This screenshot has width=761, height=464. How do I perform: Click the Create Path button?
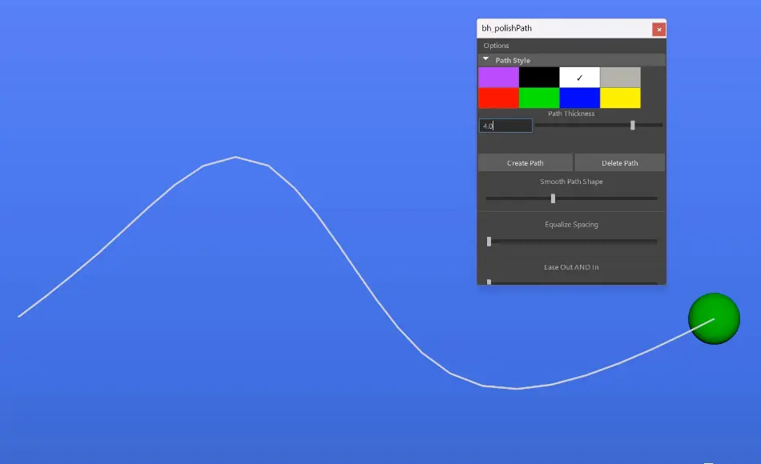[x=525, y=163]
